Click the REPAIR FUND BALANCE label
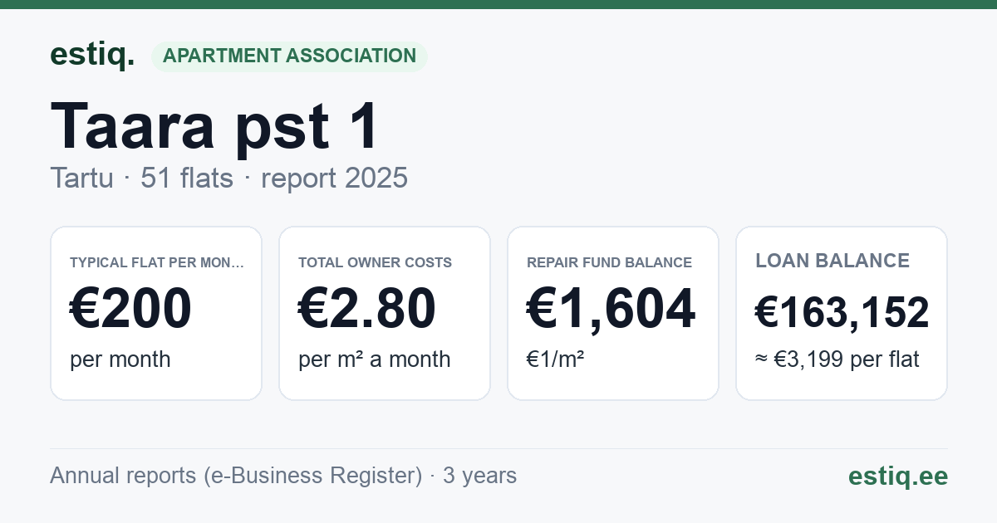 pyautogui.click(x=609, y=262)
